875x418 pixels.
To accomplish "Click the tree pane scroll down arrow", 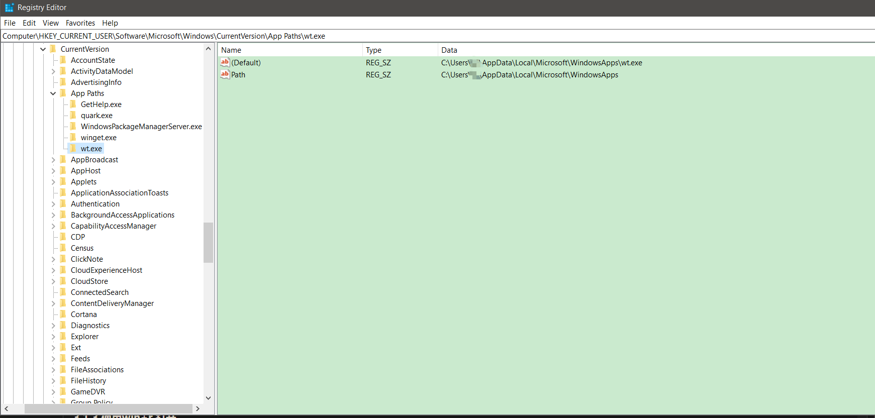I will (x=209, y=398).
